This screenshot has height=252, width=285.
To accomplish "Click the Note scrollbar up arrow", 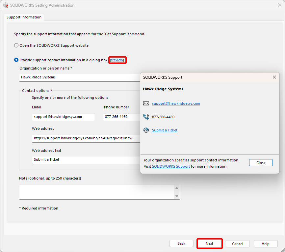I will tap(177, 188).
